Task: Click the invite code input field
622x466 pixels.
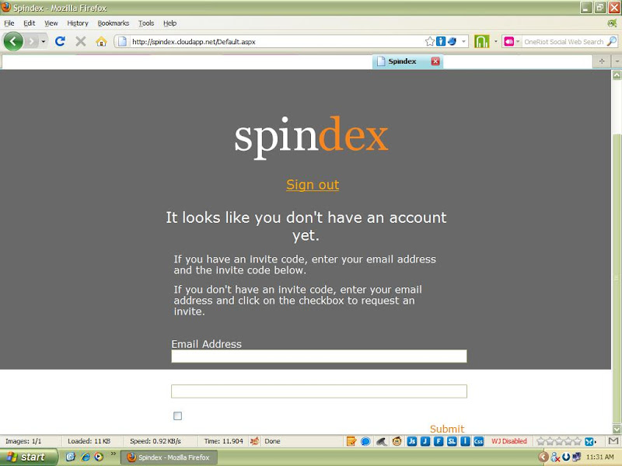Action: pos(319,391)
